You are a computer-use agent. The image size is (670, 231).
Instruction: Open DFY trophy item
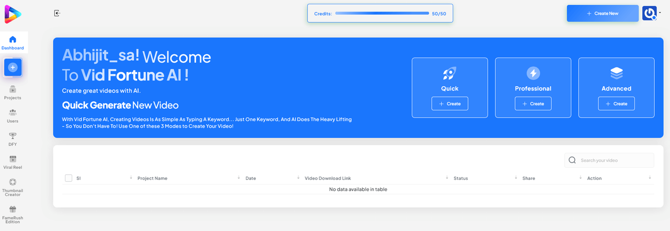[13, 139]
